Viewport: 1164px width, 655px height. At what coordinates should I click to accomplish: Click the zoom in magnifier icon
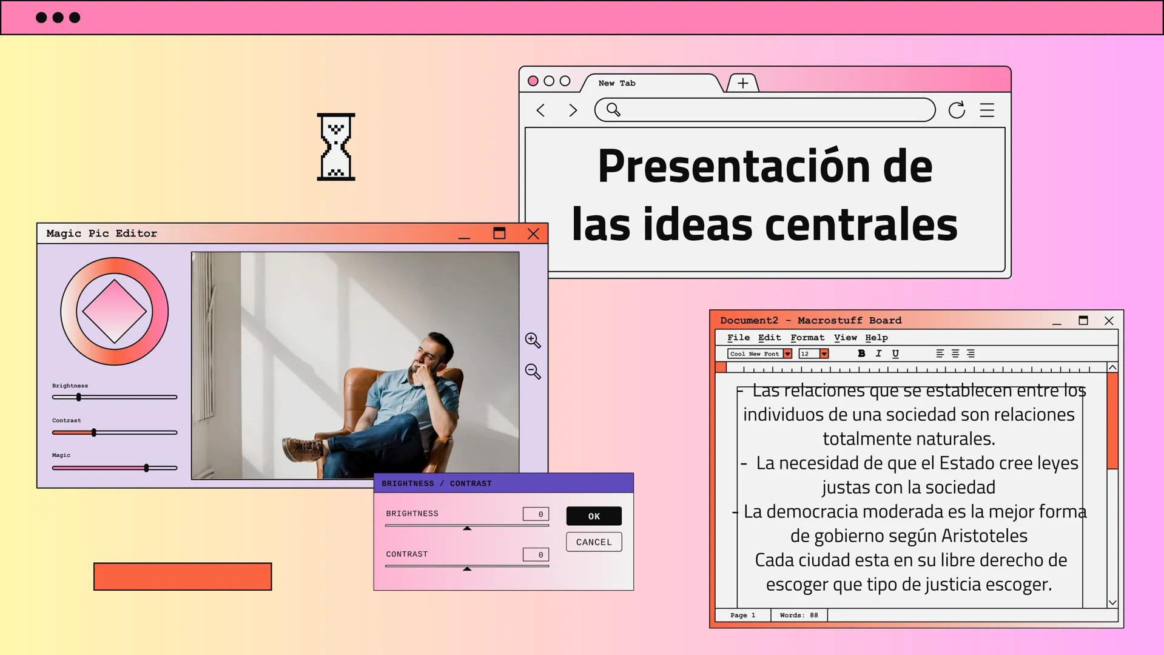tap(533, 340)
